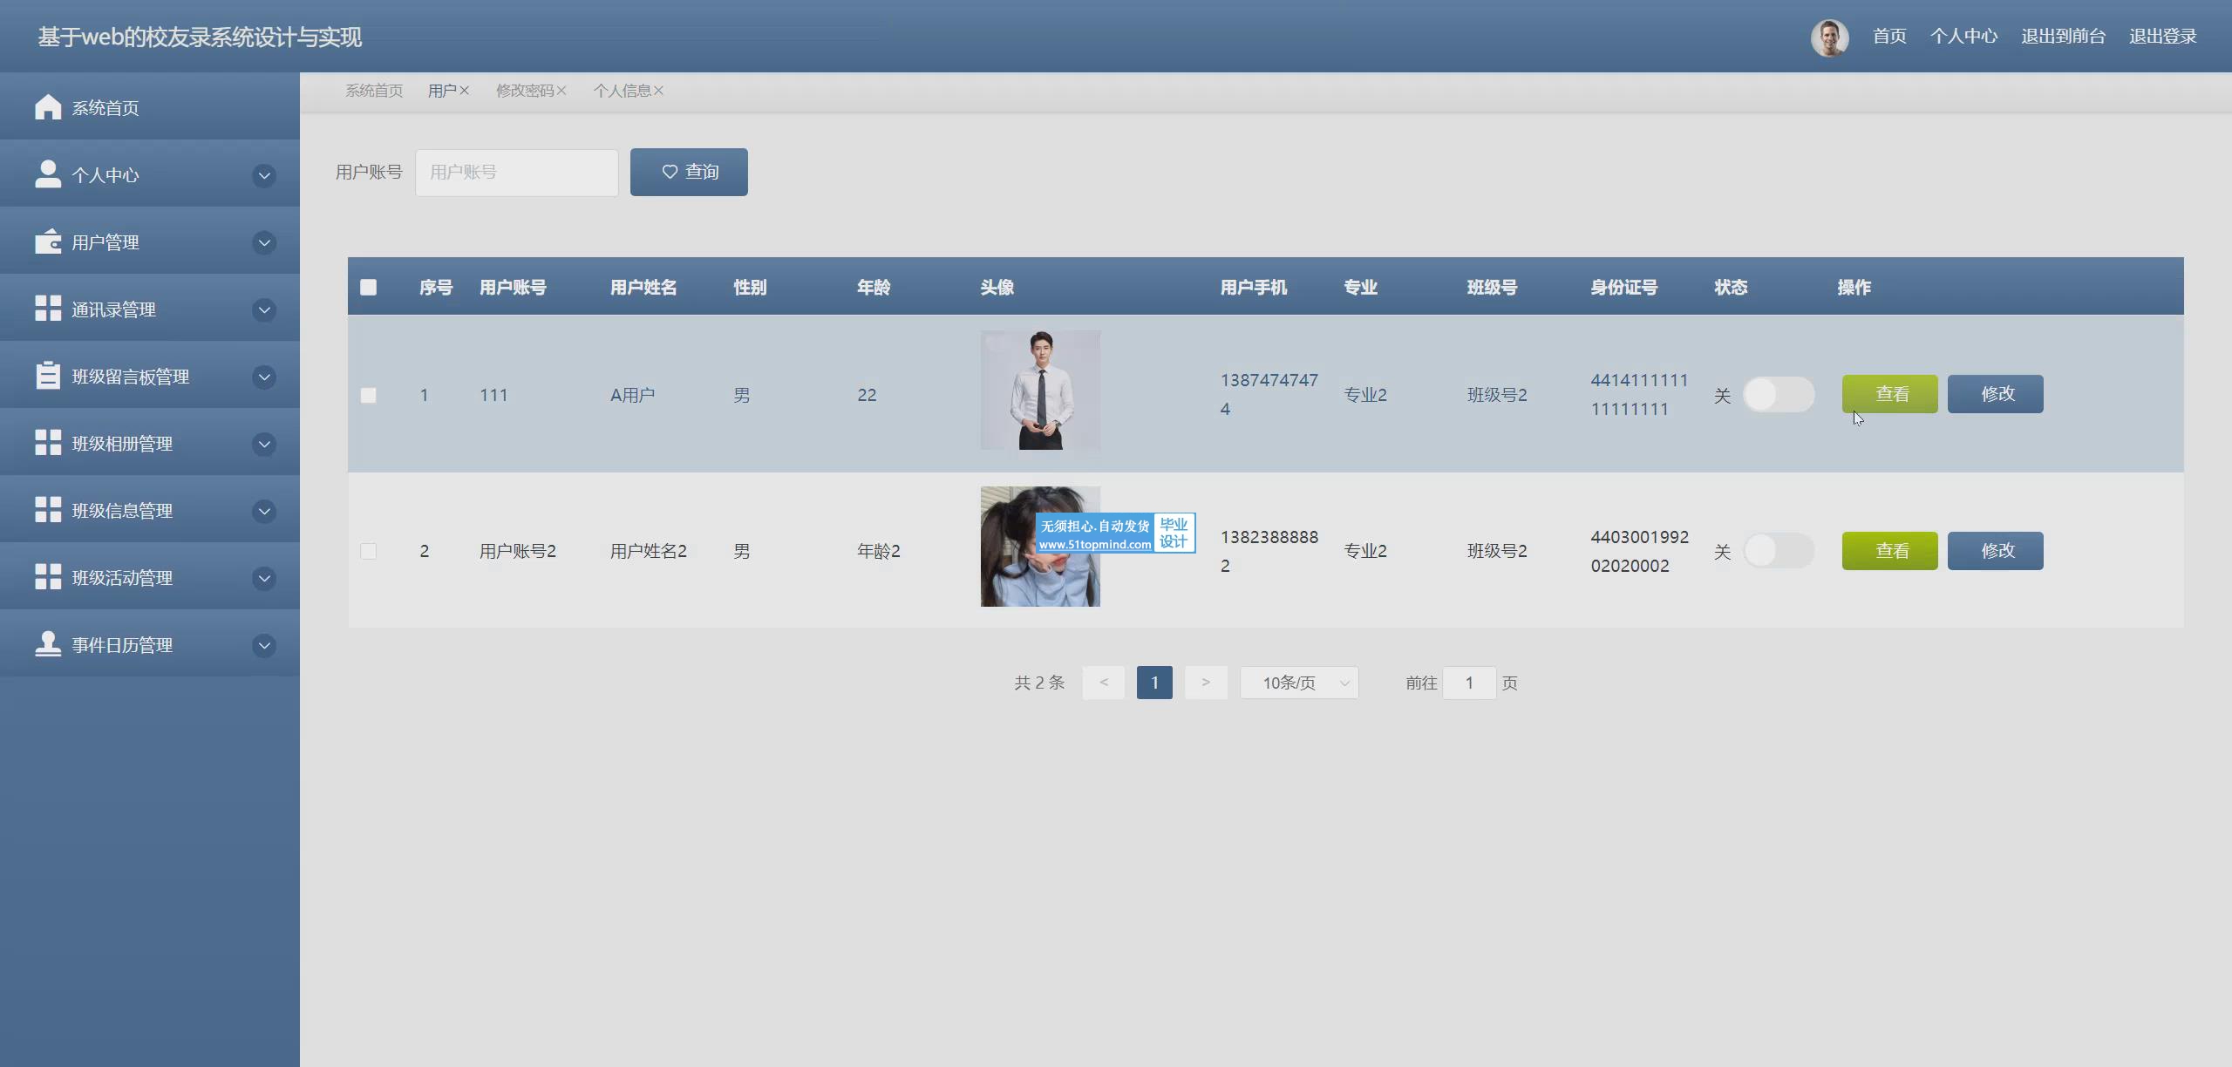Check the row checkbox for 用户账号2
Image resolution: width=2232 pixels, height=1067 pixels.
pyautogui.click(x=369, y=551)
